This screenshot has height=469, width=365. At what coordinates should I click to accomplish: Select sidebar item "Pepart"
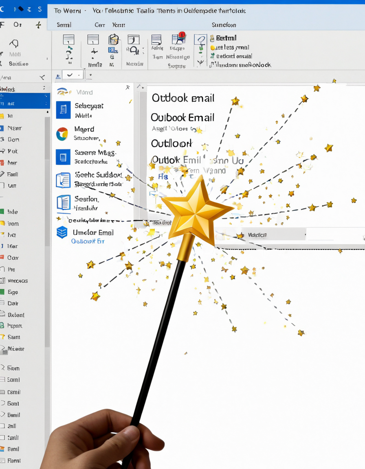(x=15, y=326)
